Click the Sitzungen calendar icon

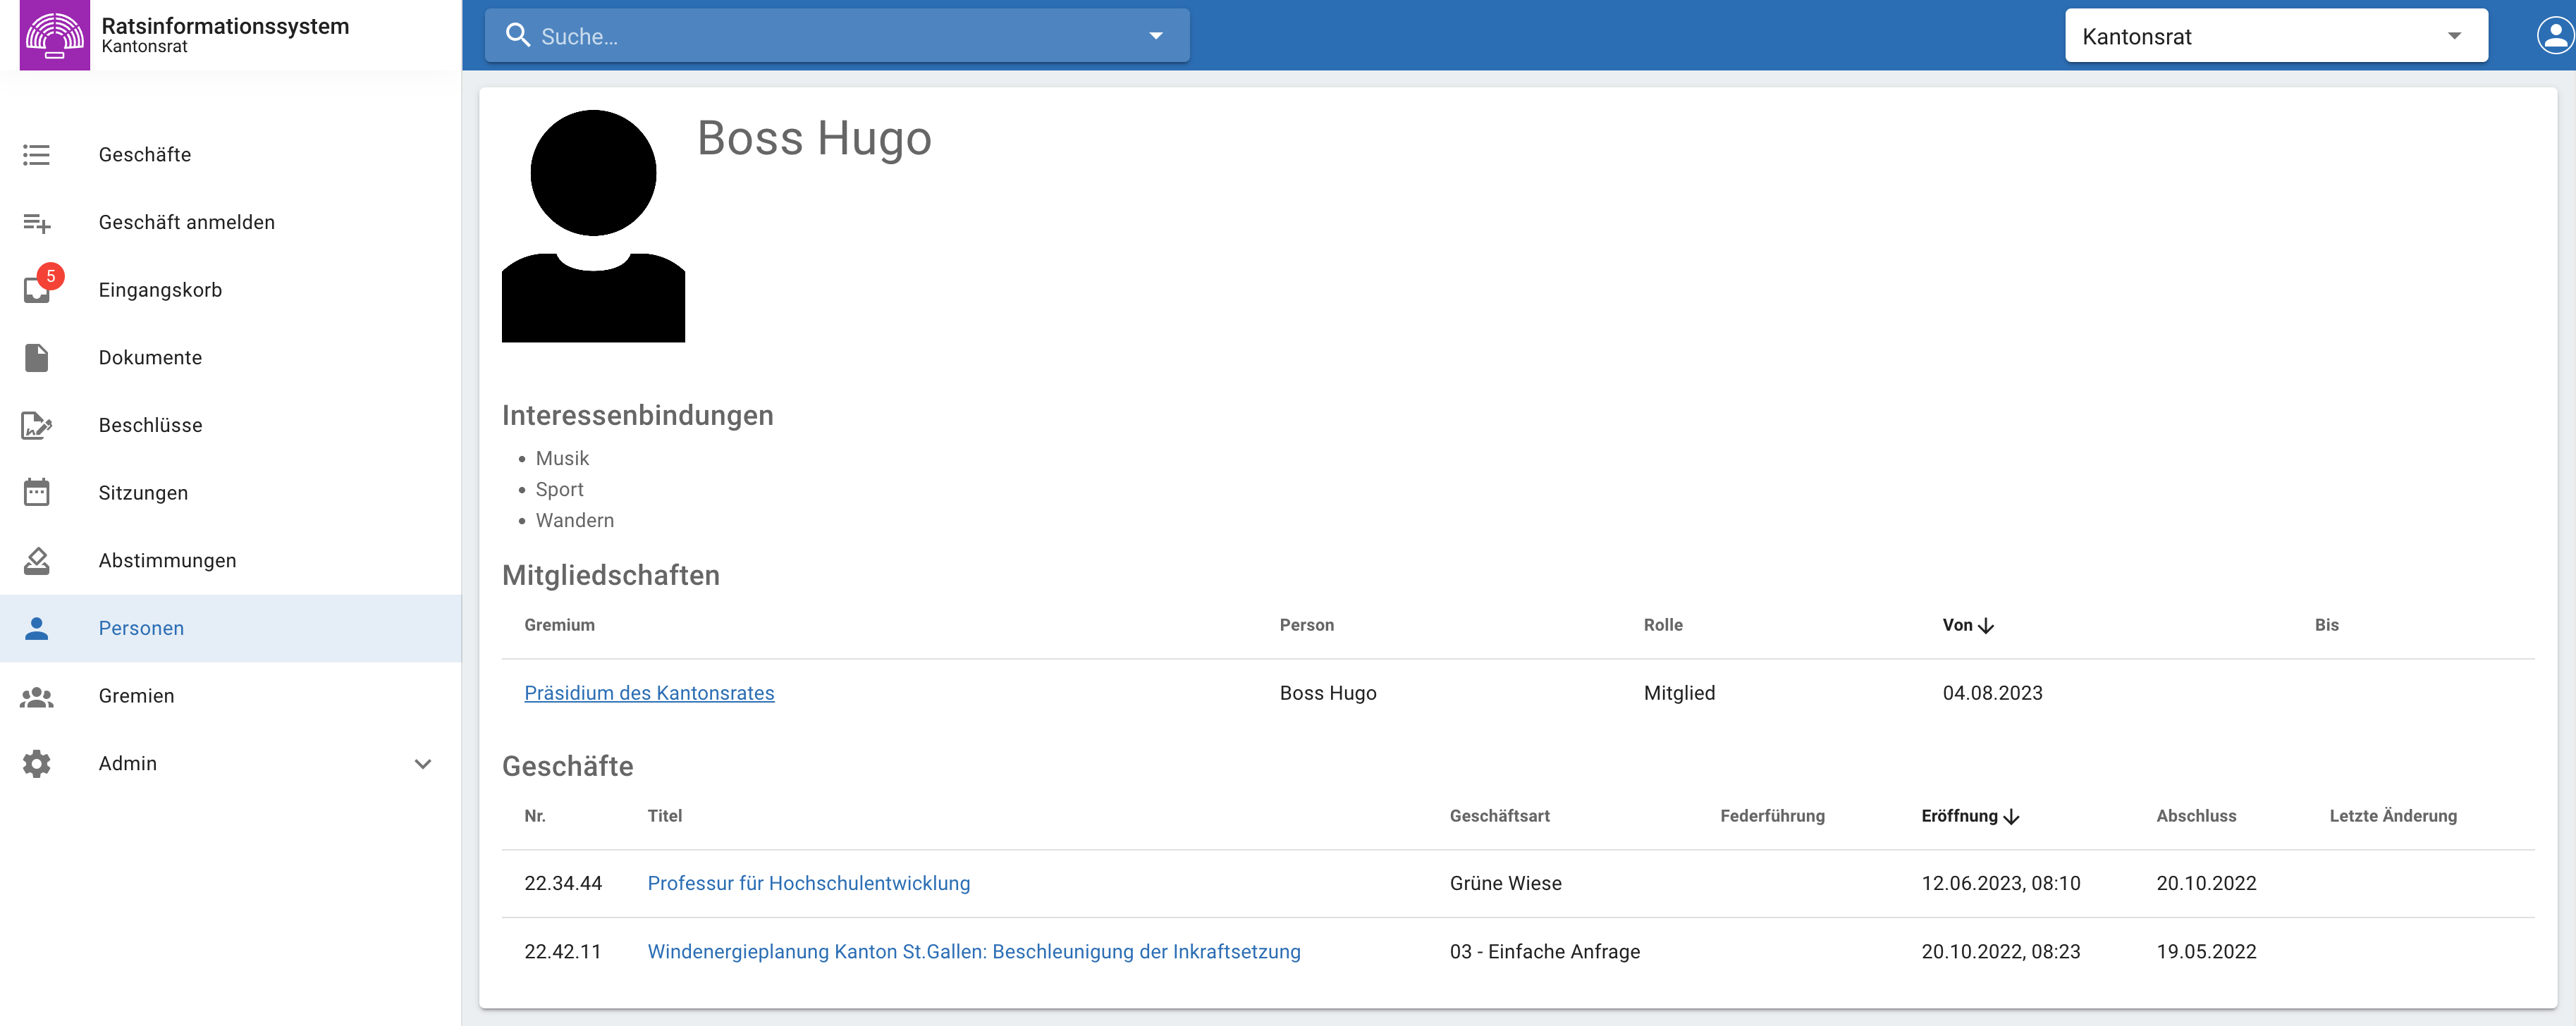(37, 493)
